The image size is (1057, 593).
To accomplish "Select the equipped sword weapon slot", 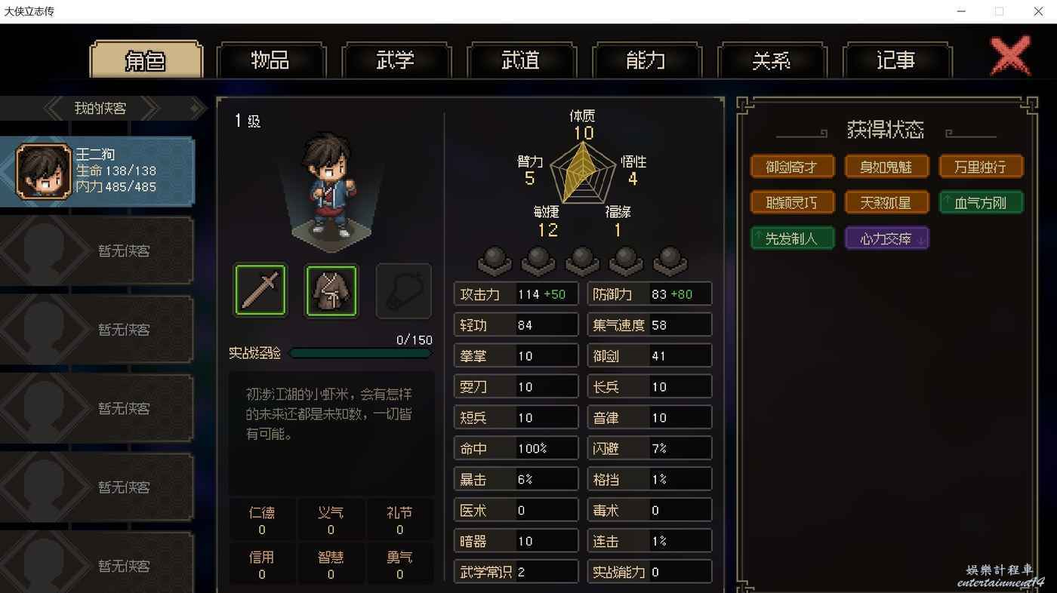I will 260,290.
